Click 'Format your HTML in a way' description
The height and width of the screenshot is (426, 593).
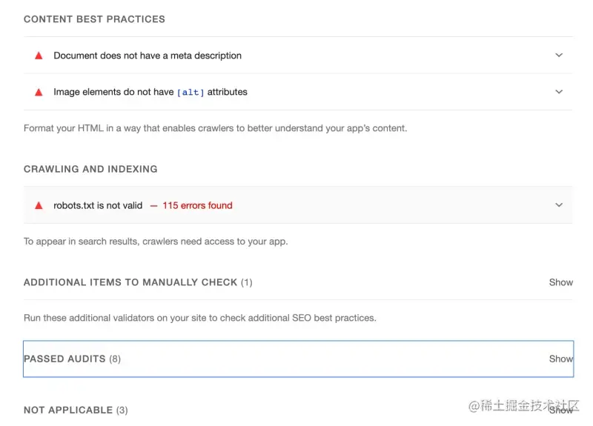click(x=215, y=128)
